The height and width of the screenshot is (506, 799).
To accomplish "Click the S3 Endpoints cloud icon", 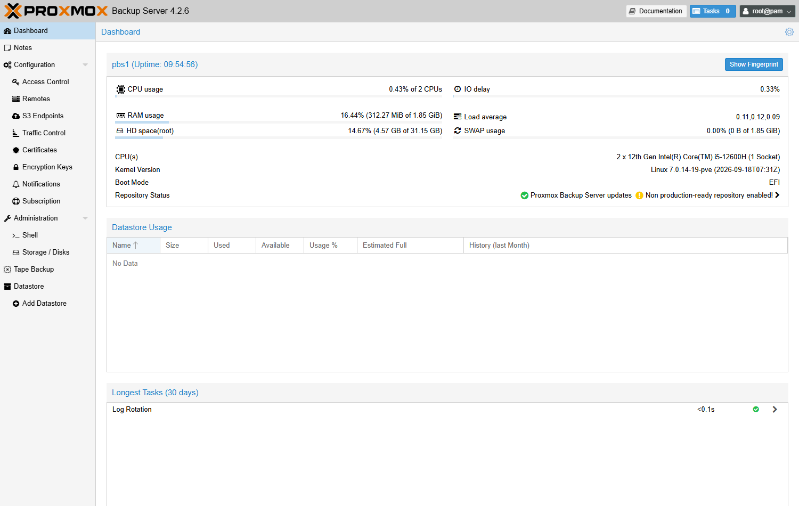I will click(x=16, y=116).
